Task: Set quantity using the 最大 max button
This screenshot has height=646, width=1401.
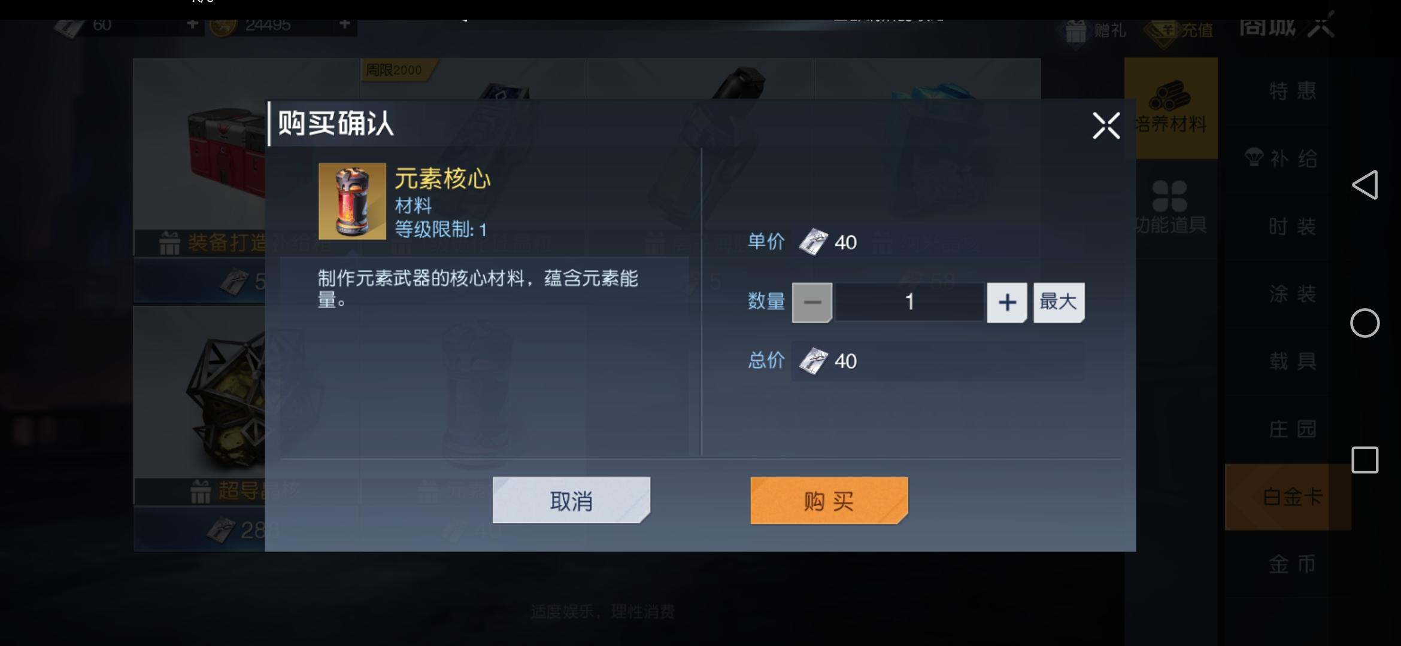Action: pos(1059,303)
